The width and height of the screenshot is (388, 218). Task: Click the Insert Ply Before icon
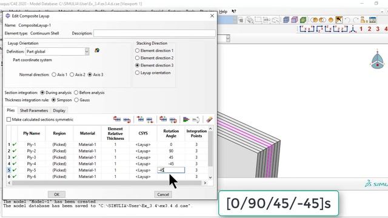[x=140, y=119]
